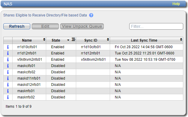Click the Edit button
Viewport: 188px width, 117px height.
pos(45,26)
